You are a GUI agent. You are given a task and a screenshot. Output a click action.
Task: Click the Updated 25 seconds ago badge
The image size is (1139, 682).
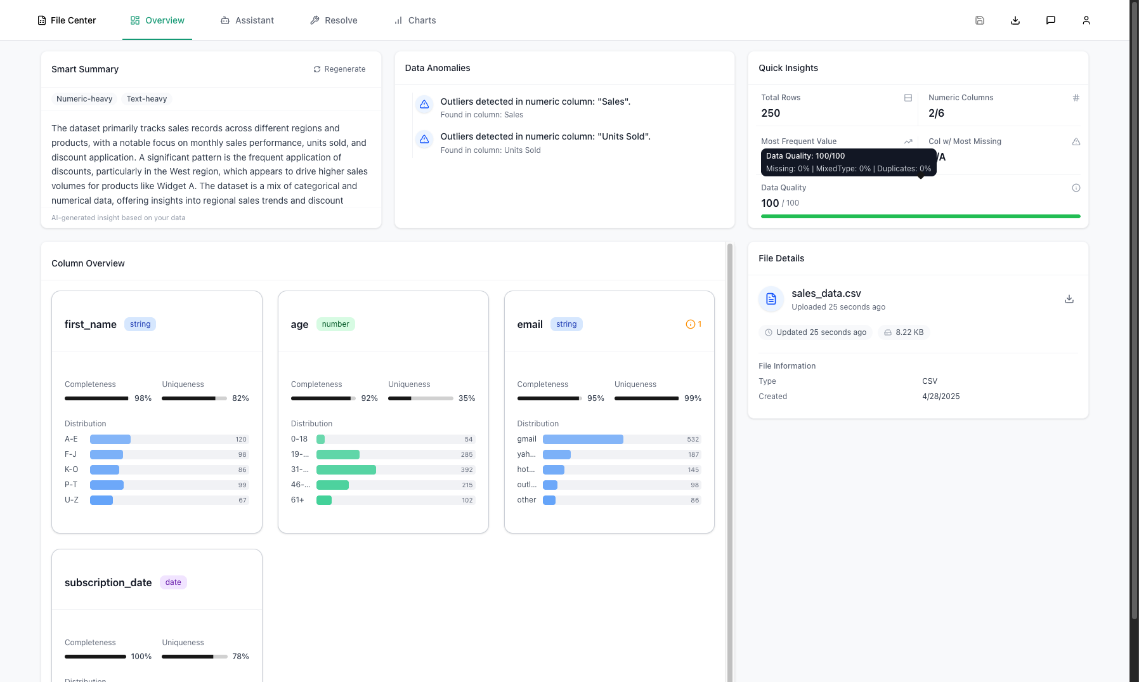tap(816, 332)
